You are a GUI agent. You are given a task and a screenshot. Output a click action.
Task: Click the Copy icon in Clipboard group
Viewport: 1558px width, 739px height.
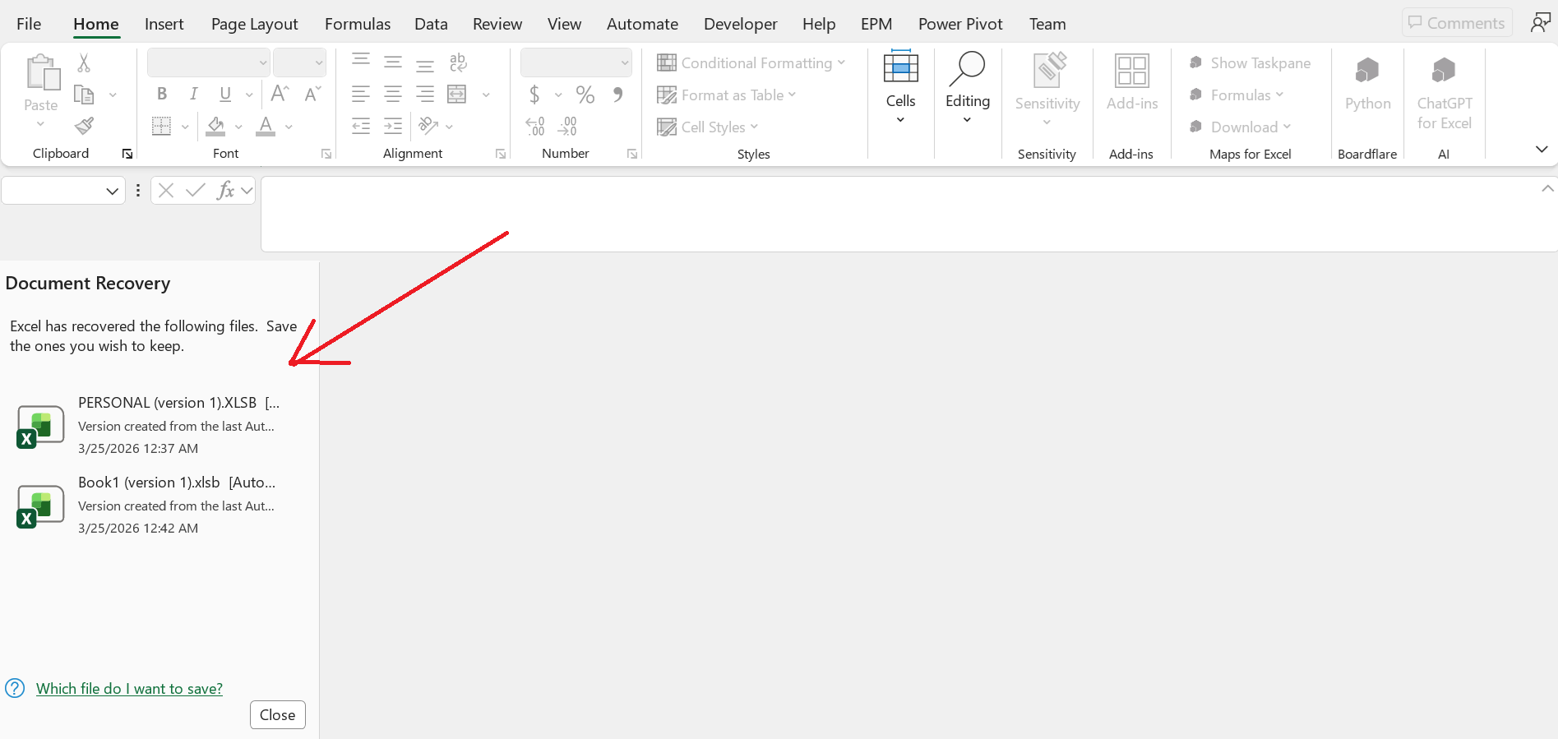tap(84, 95)
